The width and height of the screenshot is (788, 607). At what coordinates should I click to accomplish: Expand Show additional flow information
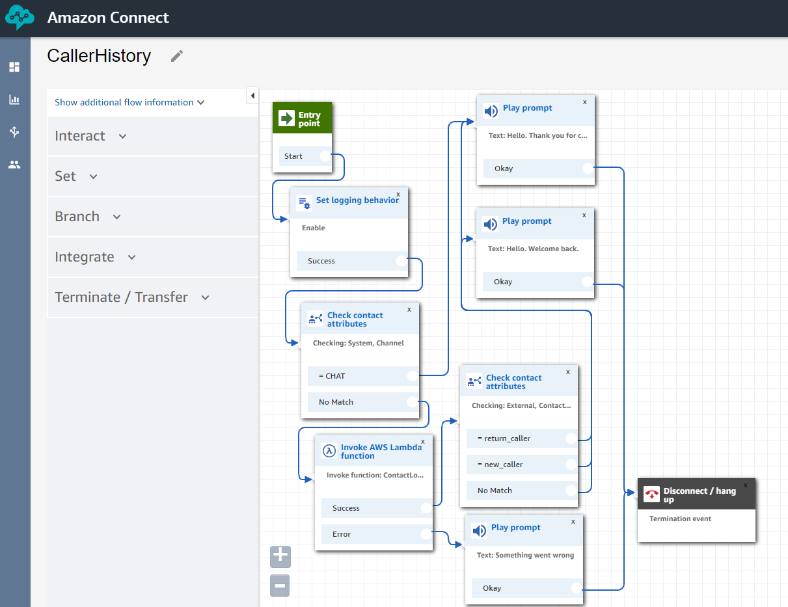click(x=129, y=102)
